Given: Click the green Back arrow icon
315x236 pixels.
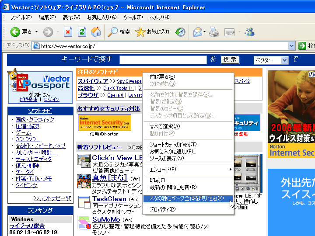Looking at the screenshot, I should coord(15,32).
